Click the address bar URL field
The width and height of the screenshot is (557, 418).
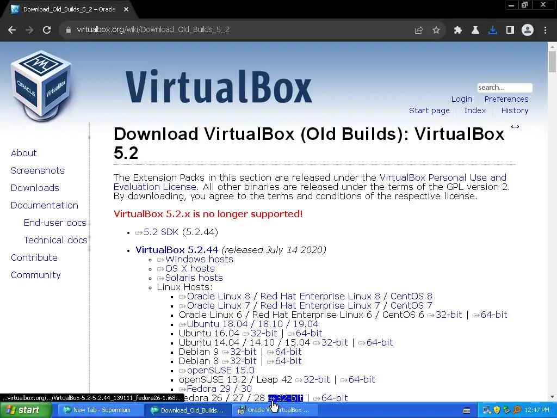pos(234,30)
